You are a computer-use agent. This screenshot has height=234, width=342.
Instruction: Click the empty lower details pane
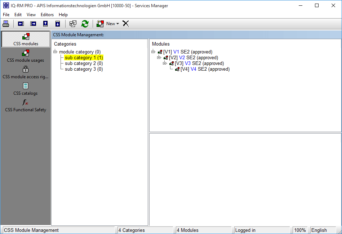pyautogui.click(x=245, y=179)
